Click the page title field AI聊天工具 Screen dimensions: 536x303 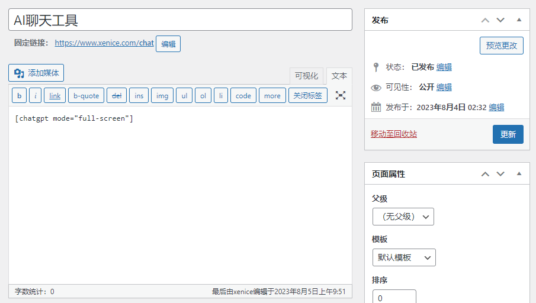point(180,20)
